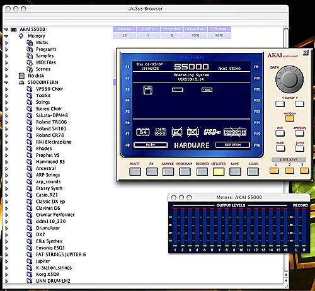Click the 64 voice chip icon on screen
This screenshot has width=315, height=291.
point(143,132)
